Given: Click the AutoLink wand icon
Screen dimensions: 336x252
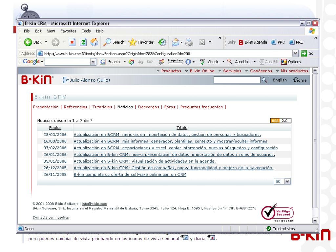Looking at the screenshot, I should coord(229,62).
